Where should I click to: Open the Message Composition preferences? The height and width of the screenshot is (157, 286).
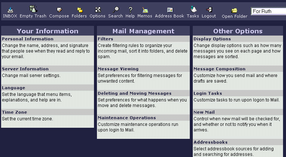pos(220,69)
